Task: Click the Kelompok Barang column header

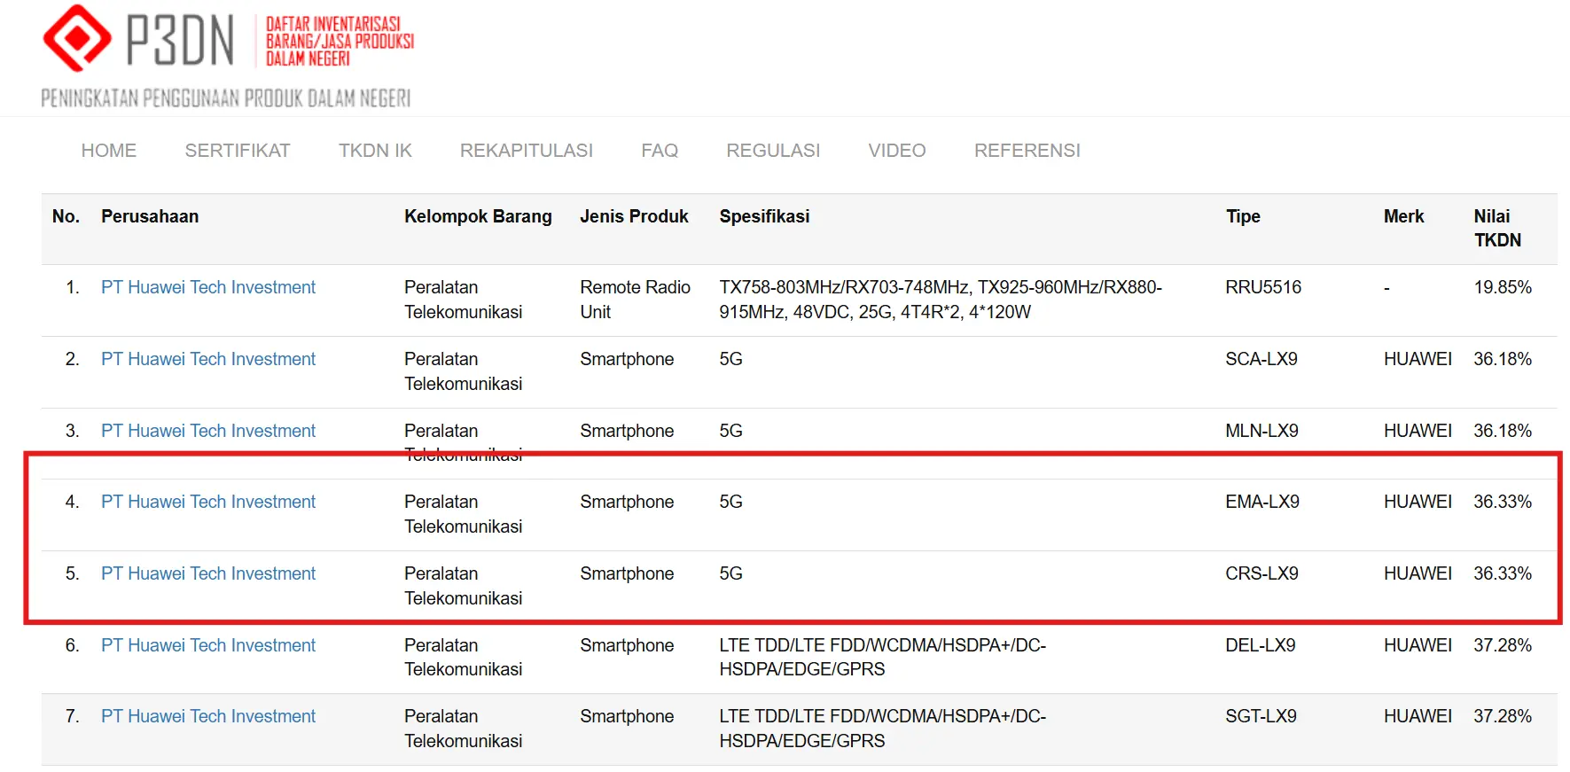Action: pyautogui.click(x=478, y=216)
